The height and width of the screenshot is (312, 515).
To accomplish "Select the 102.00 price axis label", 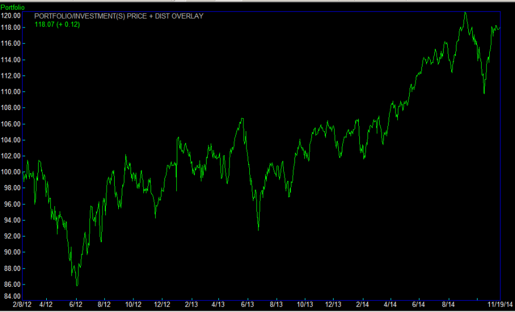I will [11, 156].
